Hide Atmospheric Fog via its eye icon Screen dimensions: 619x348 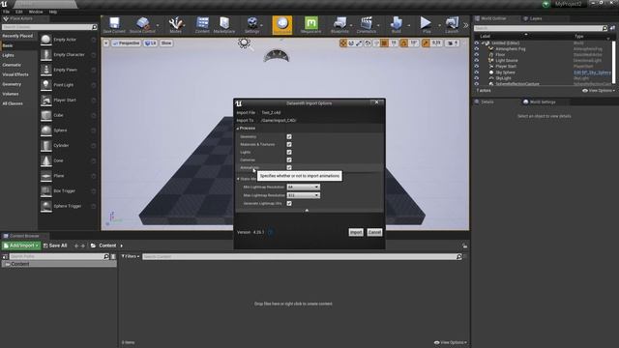pos(477,49)
